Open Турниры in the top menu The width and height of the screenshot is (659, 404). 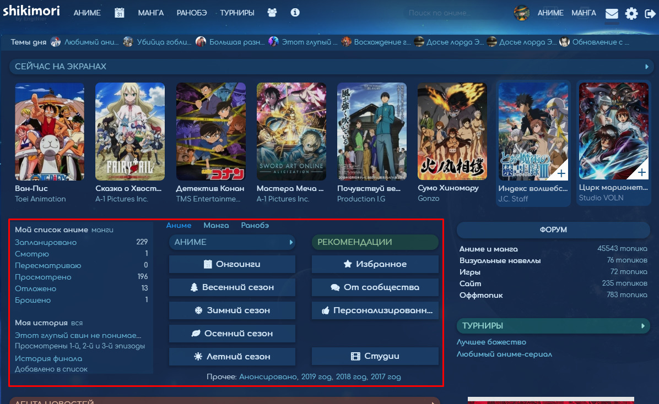pos(237,13)
